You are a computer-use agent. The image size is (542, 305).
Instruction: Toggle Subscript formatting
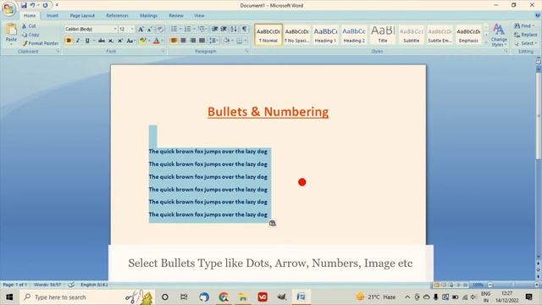coord(111,41)
